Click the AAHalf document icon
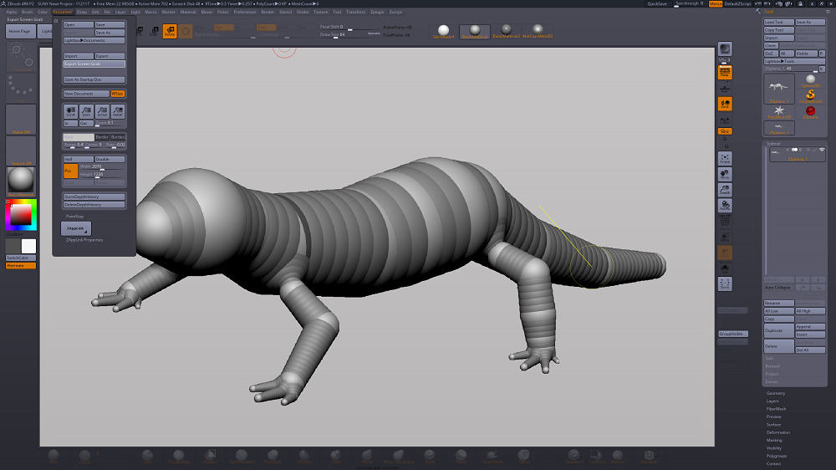 coord(118,111)
